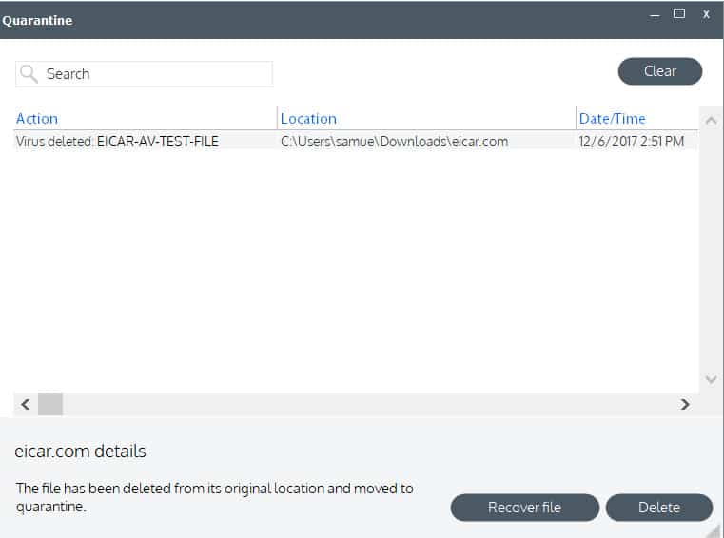Close the Quarantine window

pyautogui.click(x=706, y=15)
